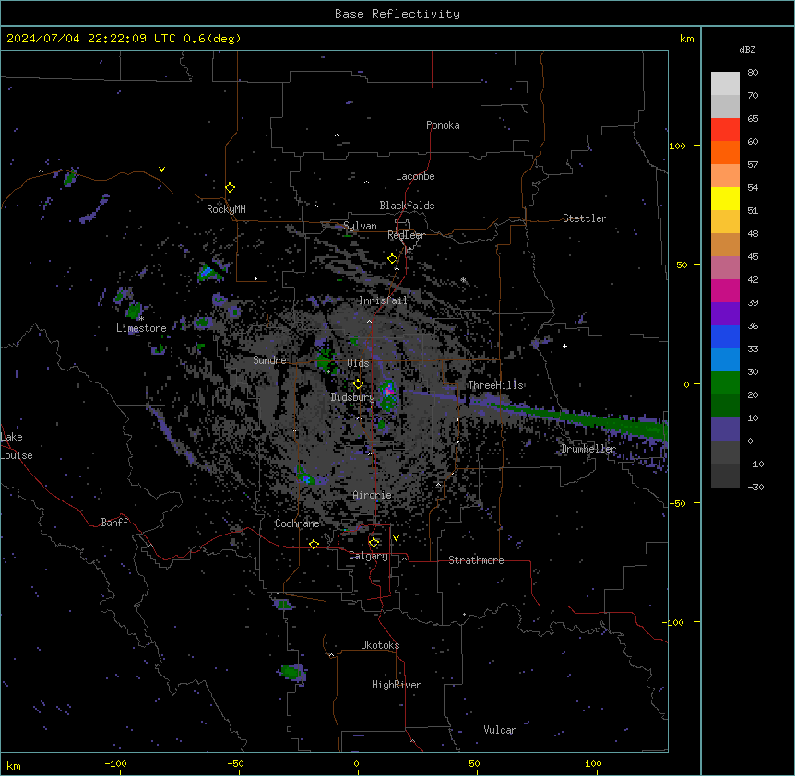
Task: Click the Limestone label
Action: click(x=141, y=328)
